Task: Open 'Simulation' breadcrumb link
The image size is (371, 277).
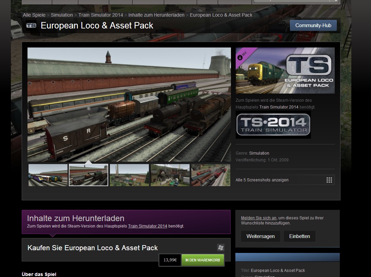Action: pos(62,15)
